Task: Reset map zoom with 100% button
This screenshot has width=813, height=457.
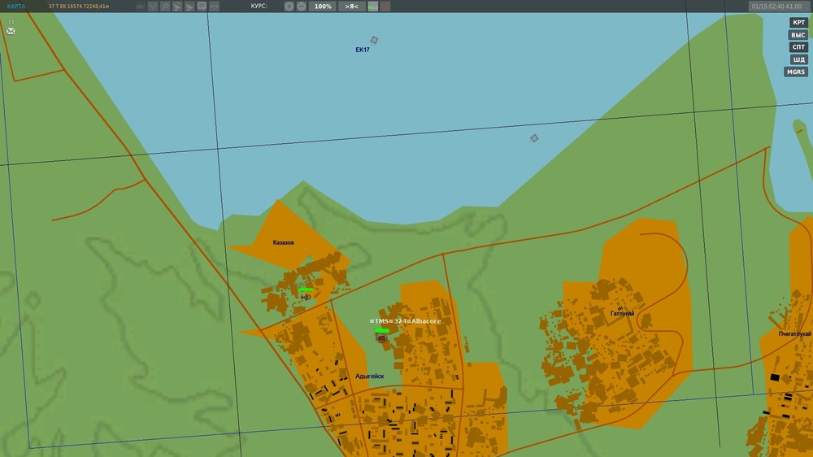Action: tap(323, 7)
